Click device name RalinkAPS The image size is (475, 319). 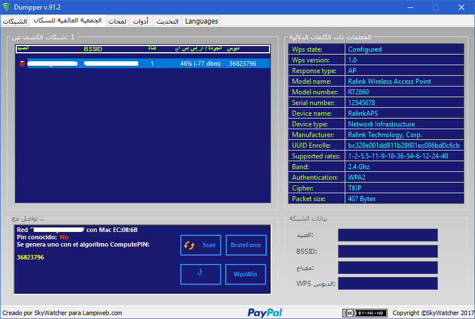[x=363, y=113]
